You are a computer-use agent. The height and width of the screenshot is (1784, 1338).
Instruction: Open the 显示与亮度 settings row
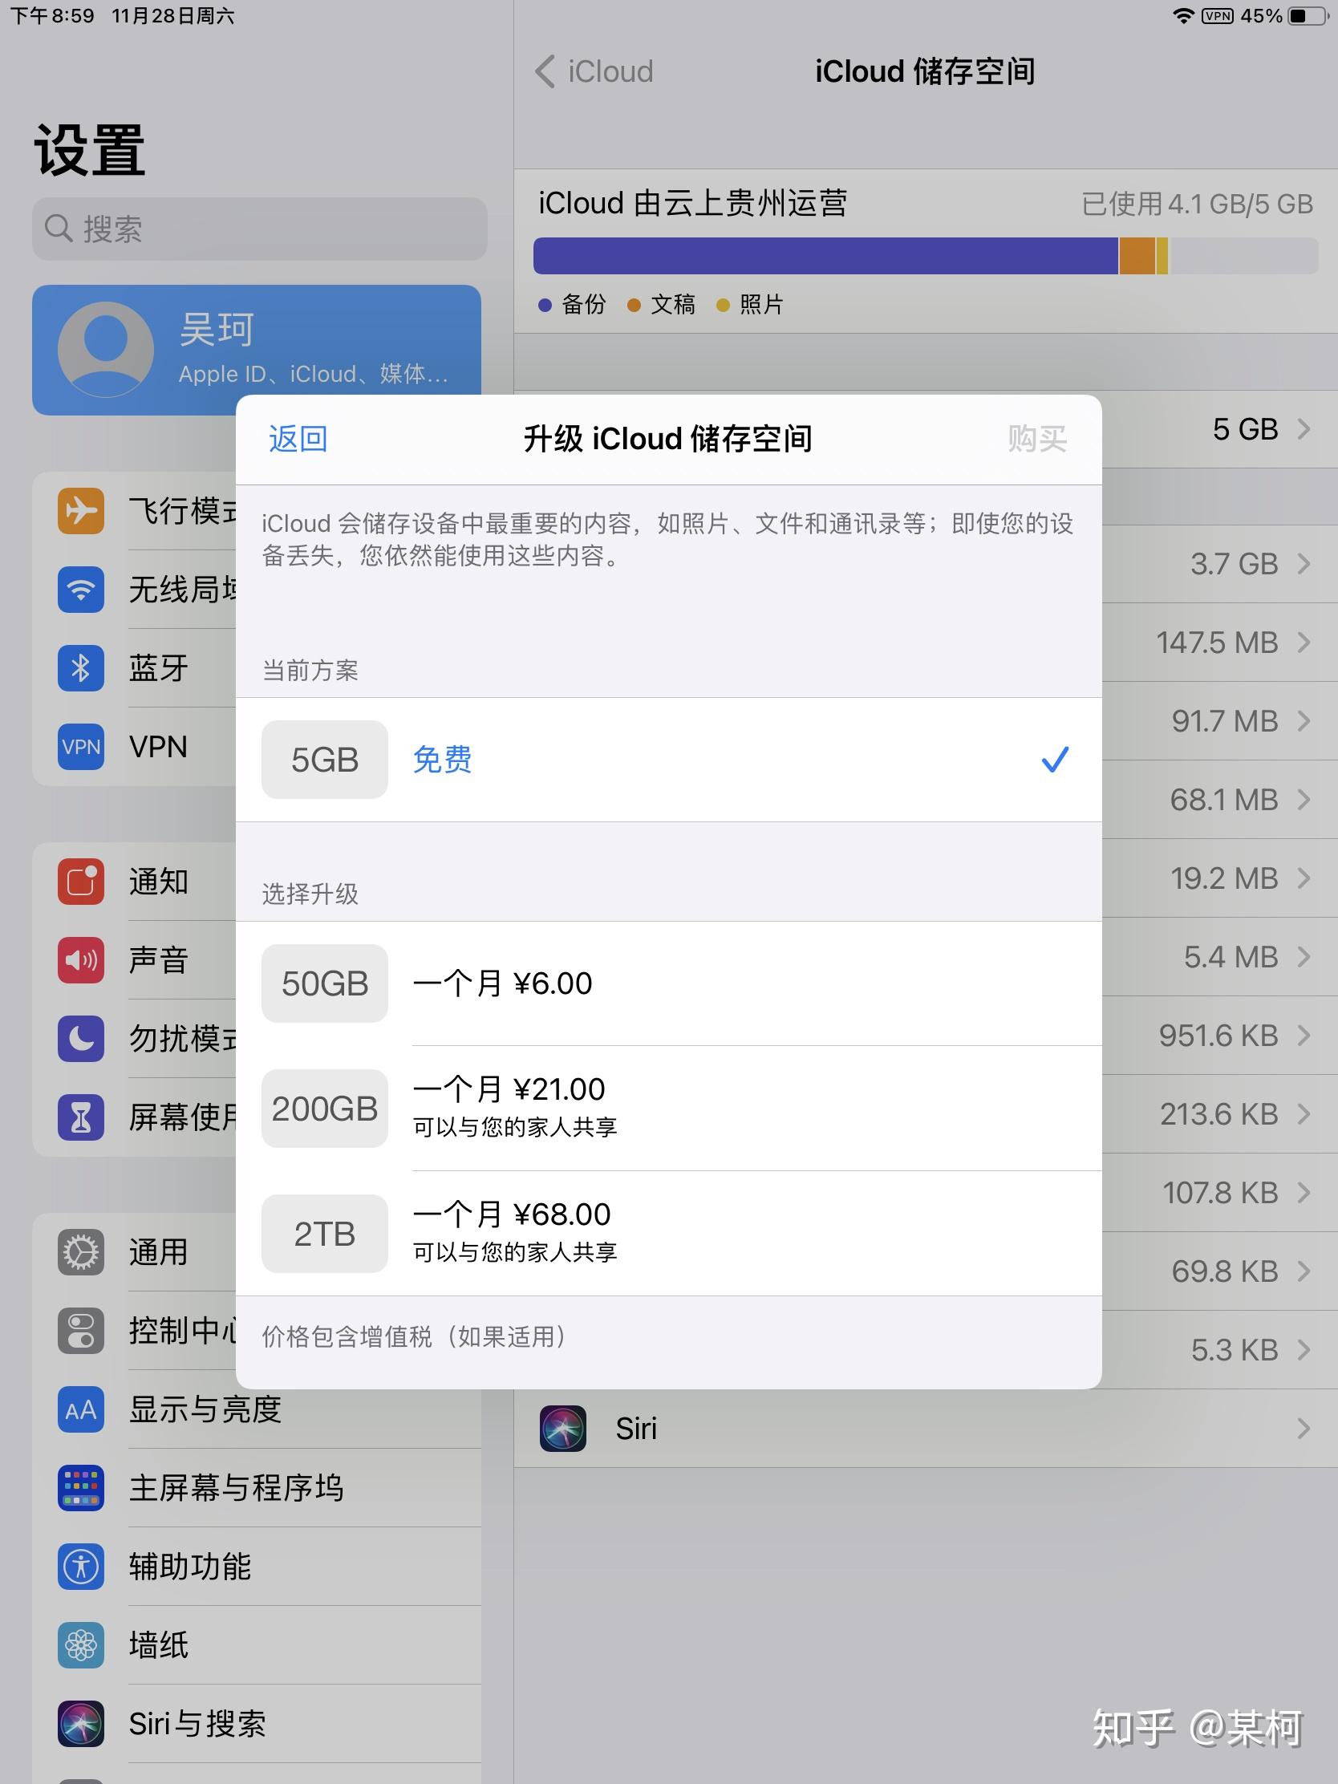(257, 1409)
